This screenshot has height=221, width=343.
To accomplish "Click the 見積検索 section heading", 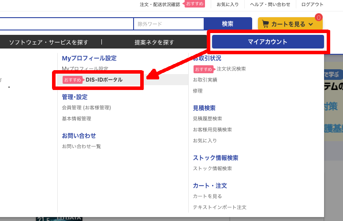I will 204,108.
